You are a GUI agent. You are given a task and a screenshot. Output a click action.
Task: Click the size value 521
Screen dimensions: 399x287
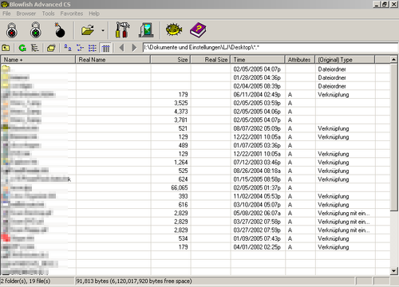(183, 128)
